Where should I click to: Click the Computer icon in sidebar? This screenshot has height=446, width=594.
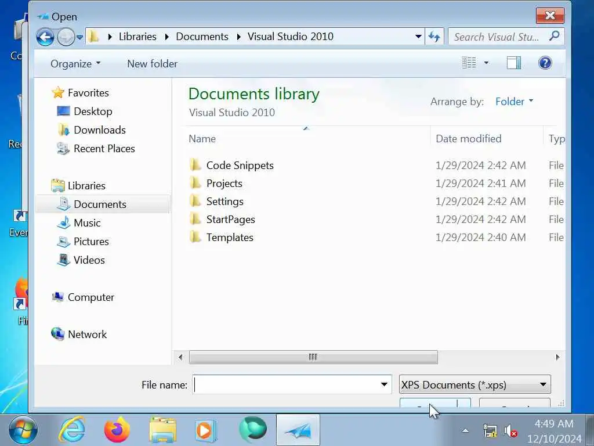(x=57, y=297)
